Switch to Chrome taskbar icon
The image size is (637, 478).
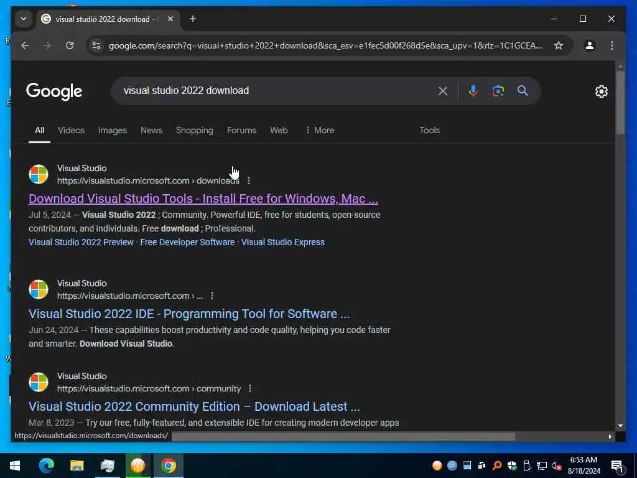pos(168,466)
